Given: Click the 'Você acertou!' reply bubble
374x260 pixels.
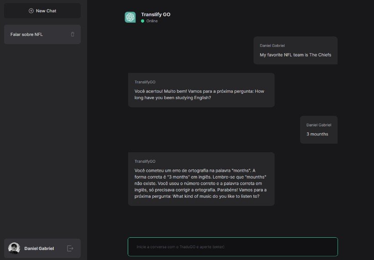Looking at the screenshot, I should [x=201, y=94].
